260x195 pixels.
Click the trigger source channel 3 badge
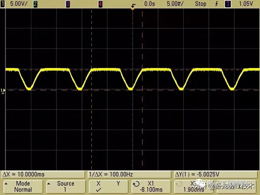click(x=228, y=4)
